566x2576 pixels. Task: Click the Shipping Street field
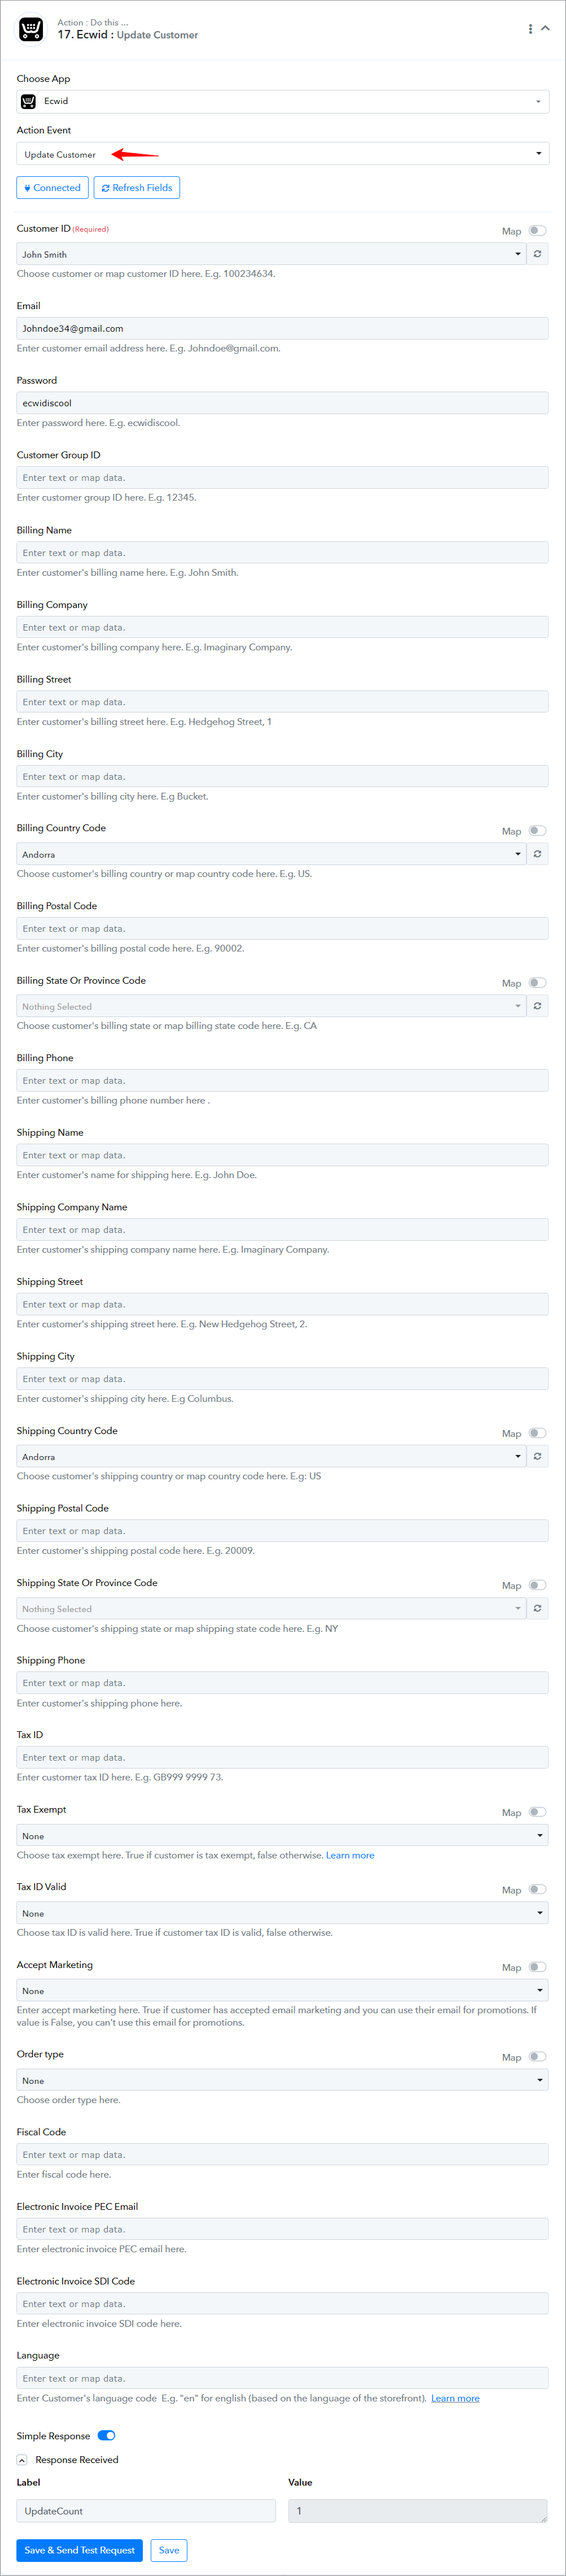(283, 1304)
